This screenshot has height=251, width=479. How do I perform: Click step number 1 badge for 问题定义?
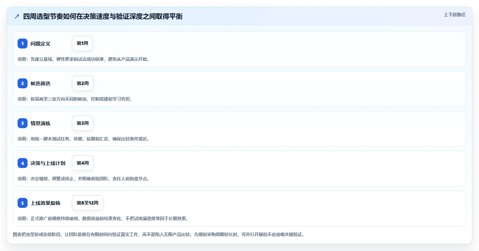point(23,43)
